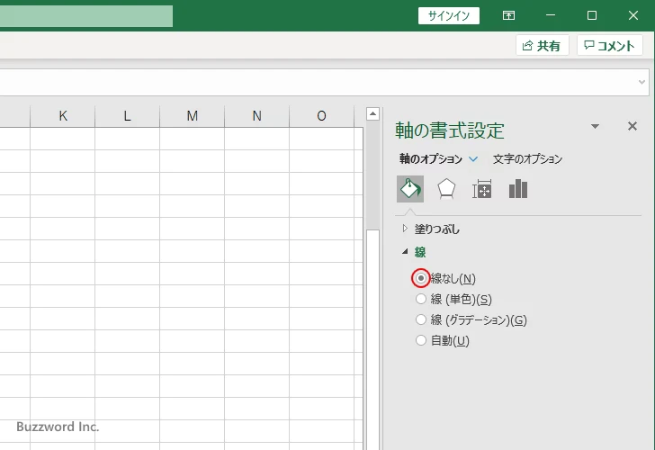
Task: Close the Excel window
Action: (x=633, y=15)
